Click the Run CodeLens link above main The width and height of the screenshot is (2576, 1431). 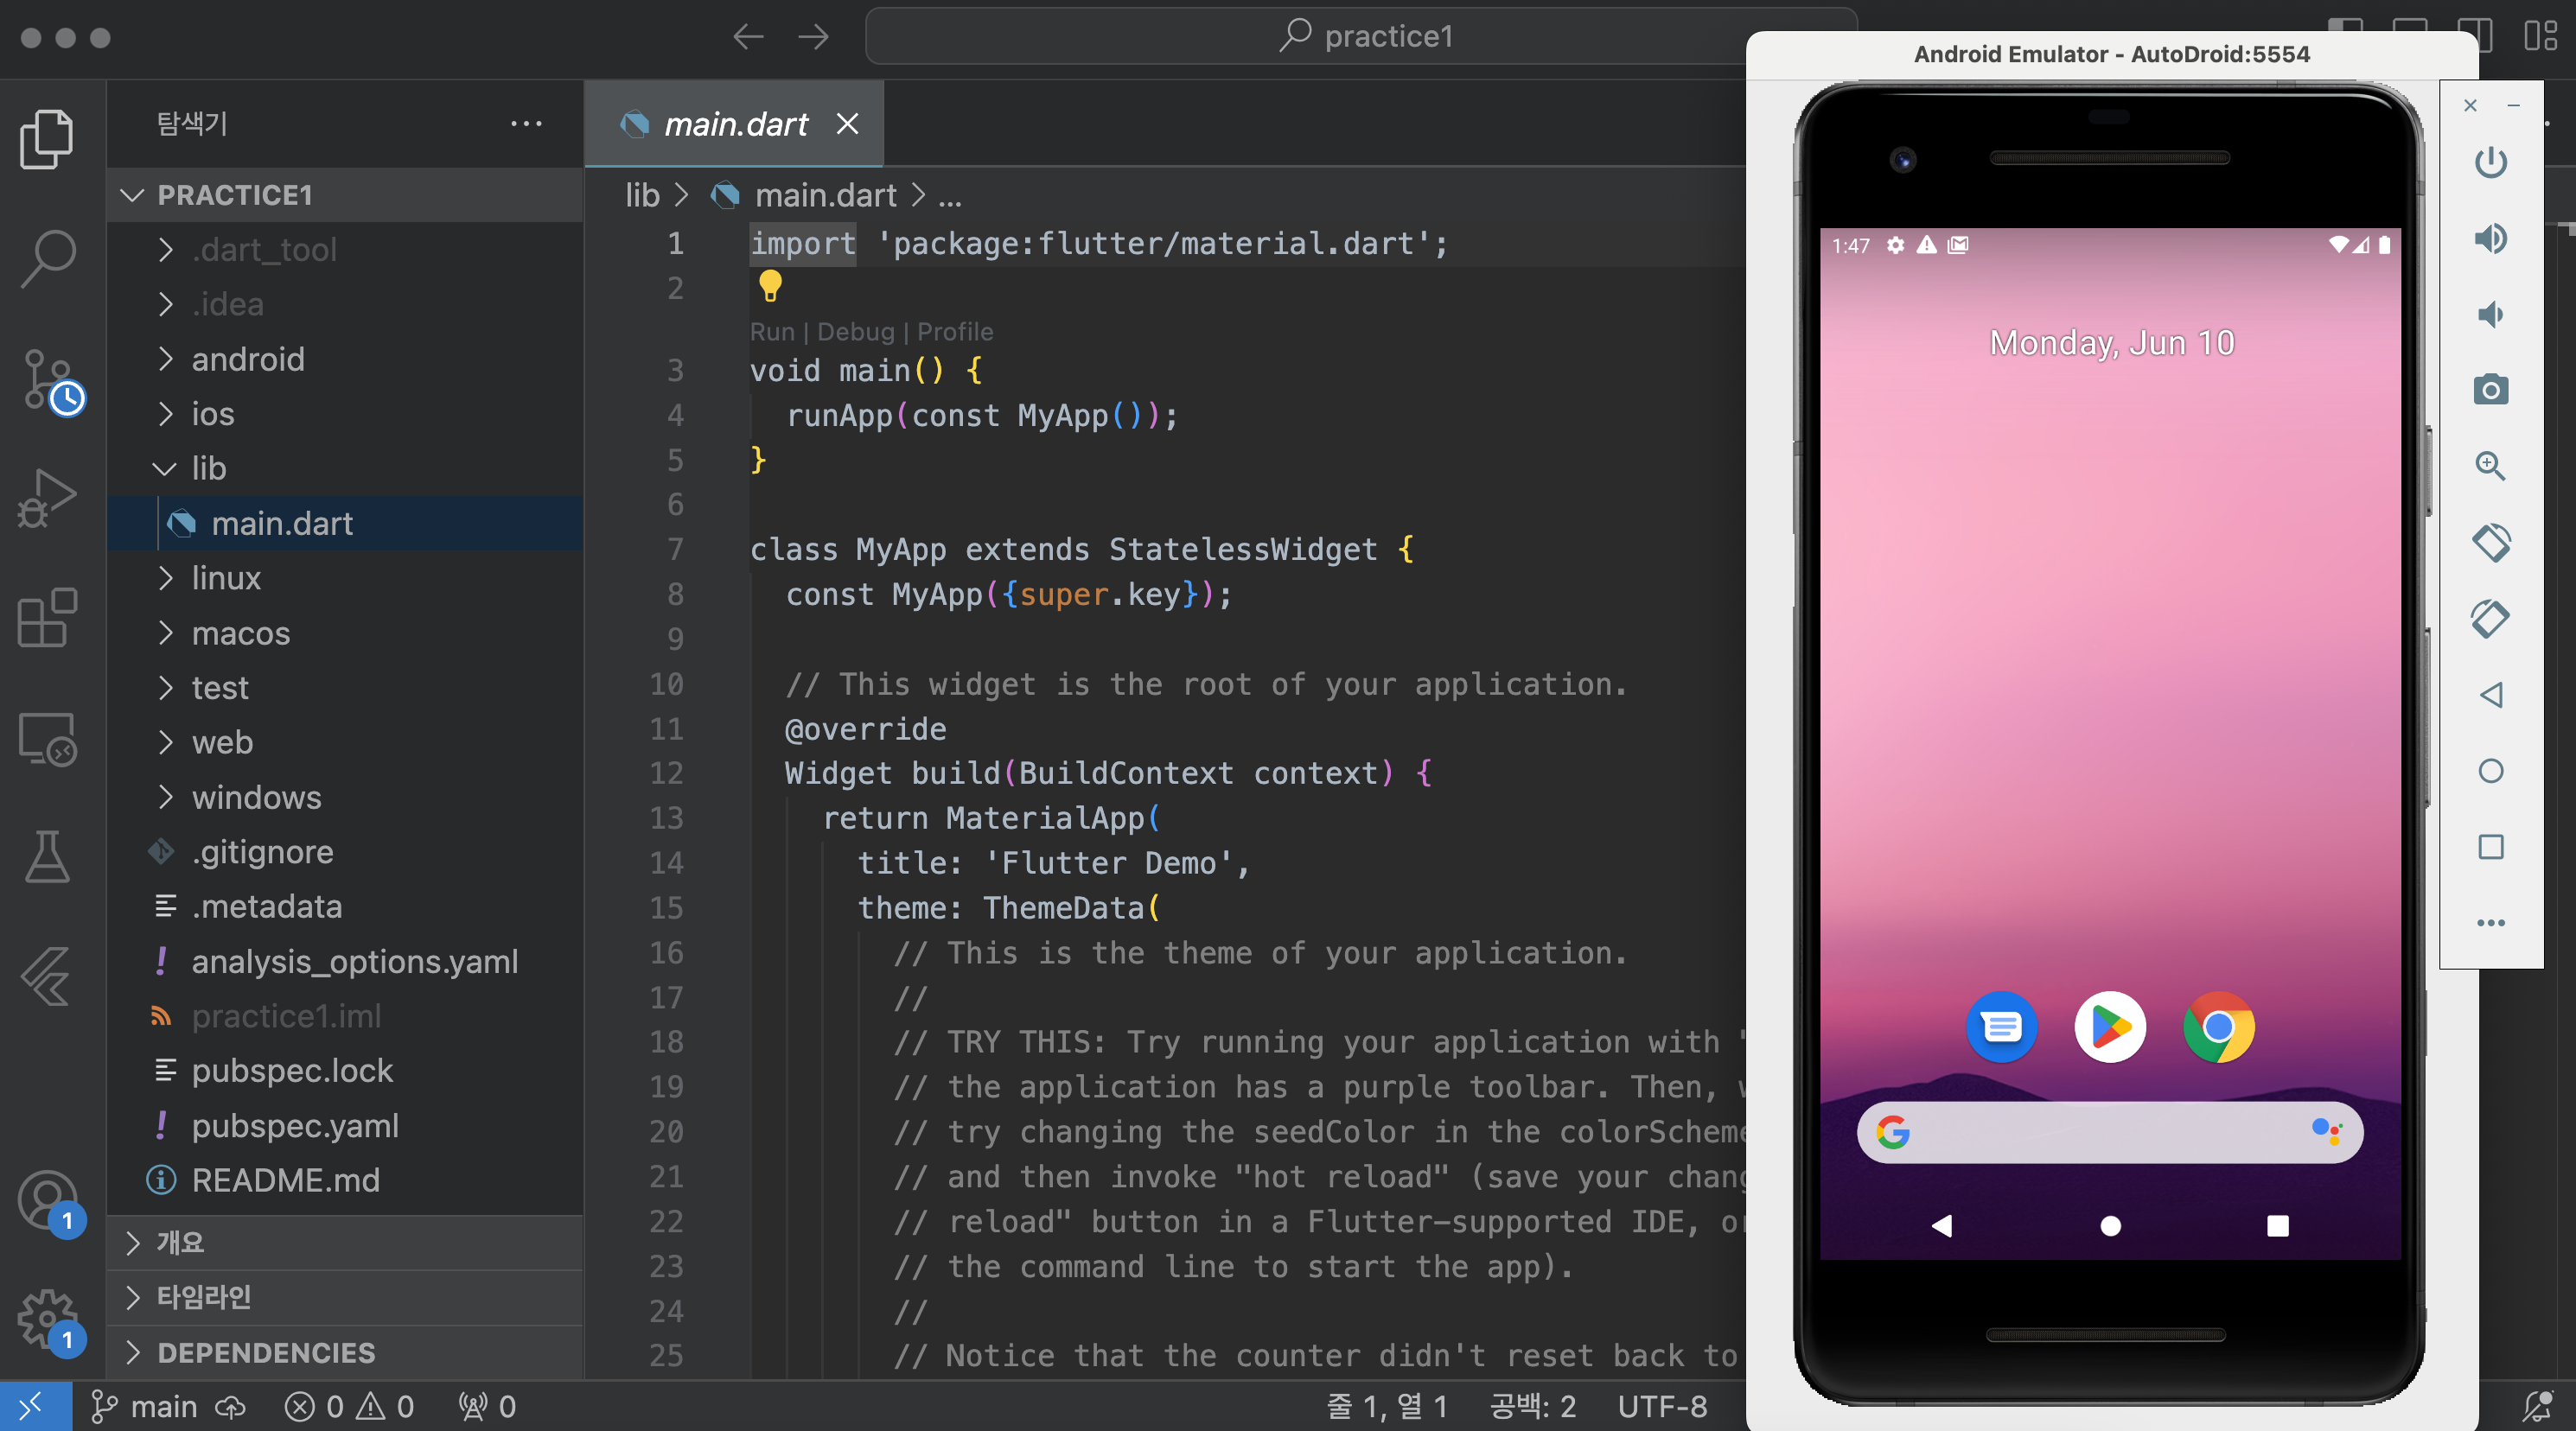pyautogui.click(x=771, y=332)
